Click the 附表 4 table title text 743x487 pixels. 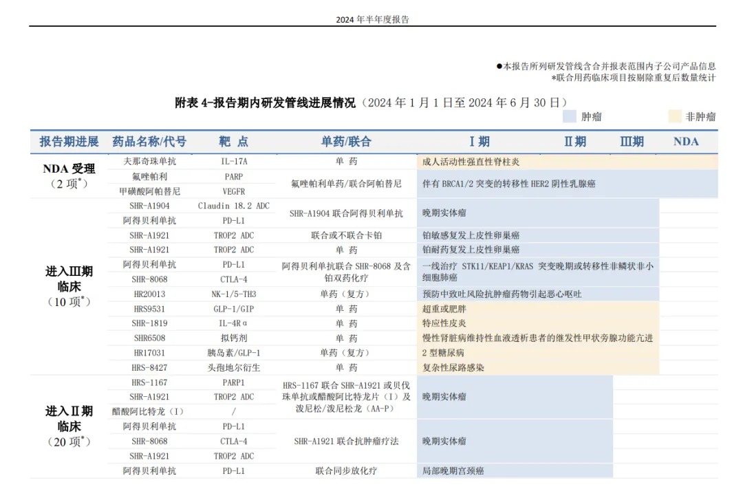[x=265, y=102]
